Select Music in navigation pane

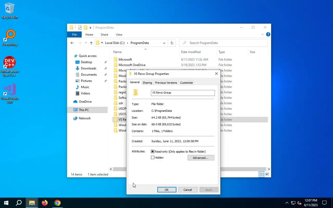[85, 87]
